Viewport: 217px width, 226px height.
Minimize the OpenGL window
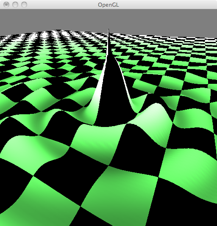click(15, 5)
